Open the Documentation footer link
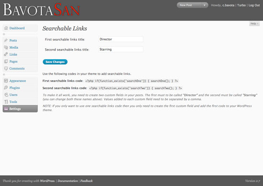263x186 pixels. pyautogui.click(x=68, y=181)
